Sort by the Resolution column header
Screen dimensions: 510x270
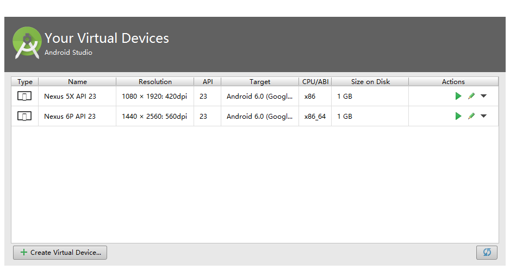pos(155,82)
